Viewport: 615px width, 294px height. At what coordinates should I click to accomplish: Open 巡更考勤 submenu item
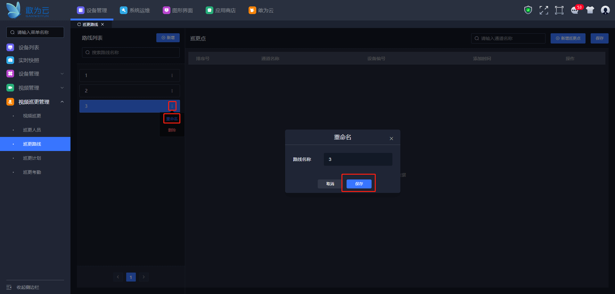coord(35,172)
